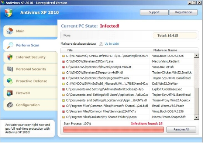Go to Proactive Defense section
203x143 pixels.
[30, 81]
